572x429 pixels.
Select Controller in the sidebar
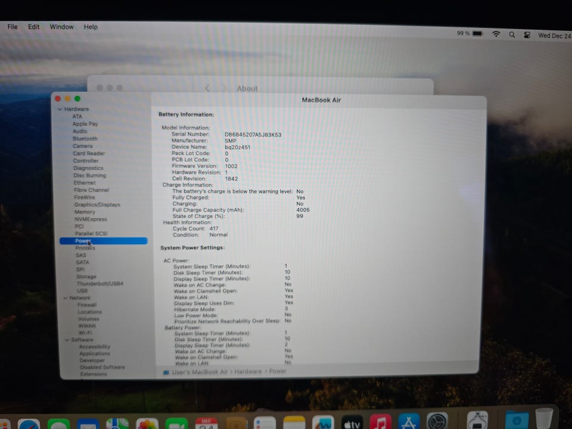pyautogui.click(x=86, y=160)
